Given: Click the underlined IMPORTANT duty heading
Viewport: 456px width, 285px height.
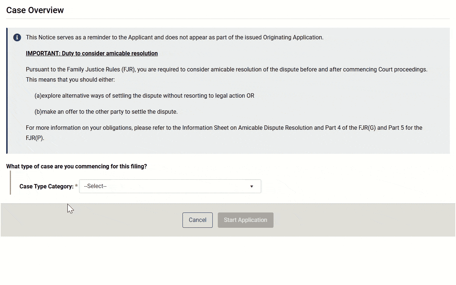Looking at the screenshot, I should [92, 54].
